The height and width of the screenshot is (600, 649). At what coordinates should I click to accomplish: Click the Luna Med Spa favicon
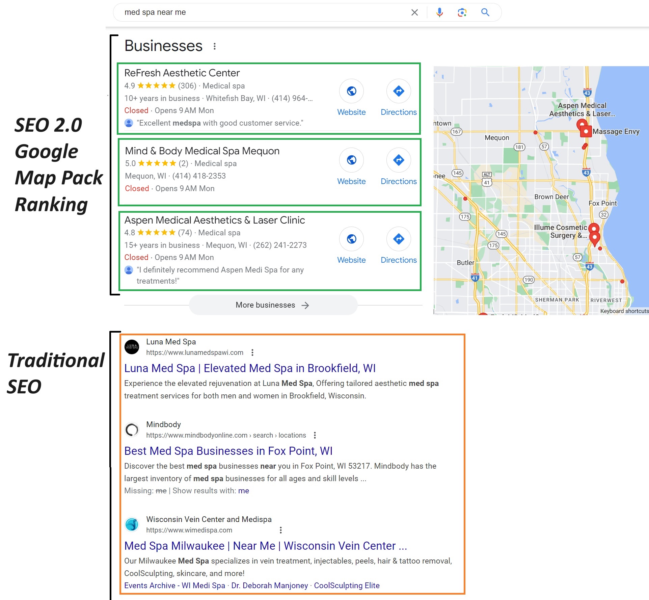coord(132,347)
